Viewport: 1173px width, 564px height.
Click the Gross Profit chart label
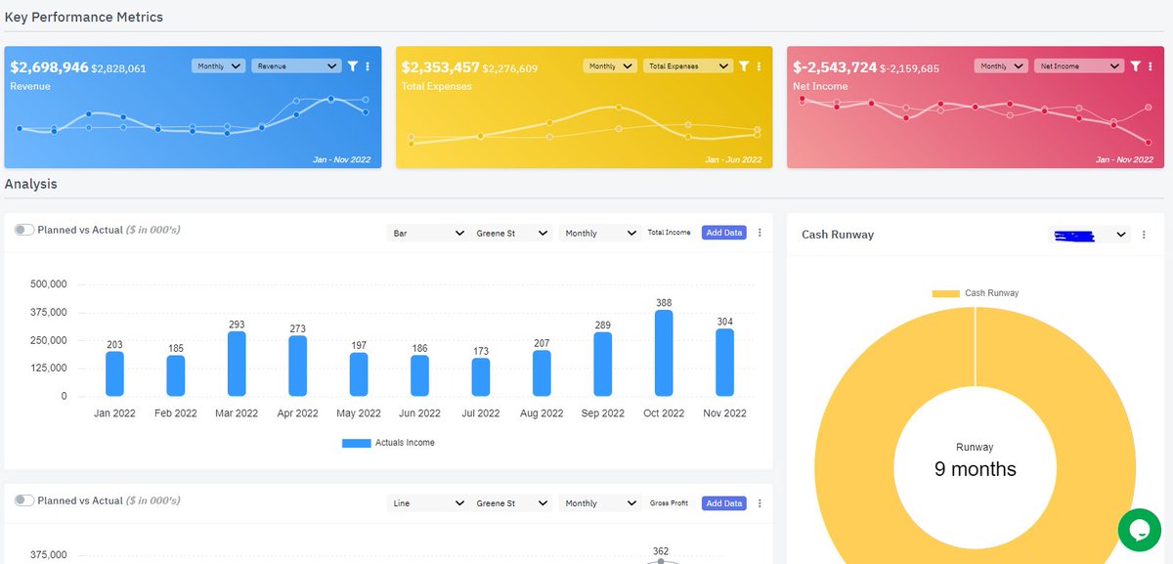tap(670, 503)
